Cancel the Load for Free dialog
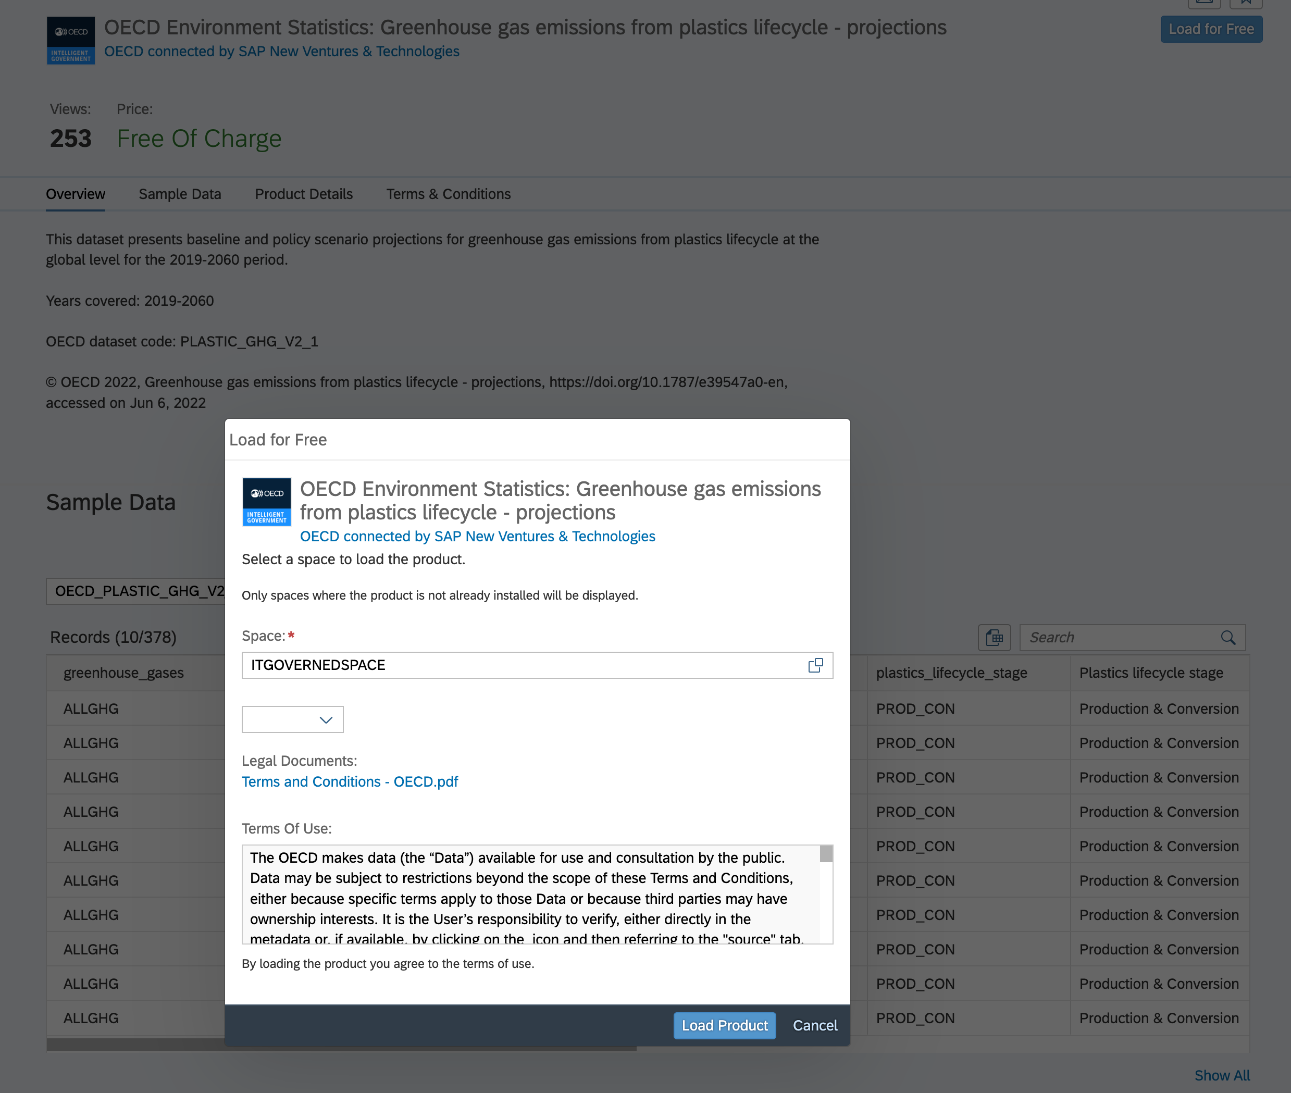Screen dimensions: 1291x1093 click(815, 1025)
